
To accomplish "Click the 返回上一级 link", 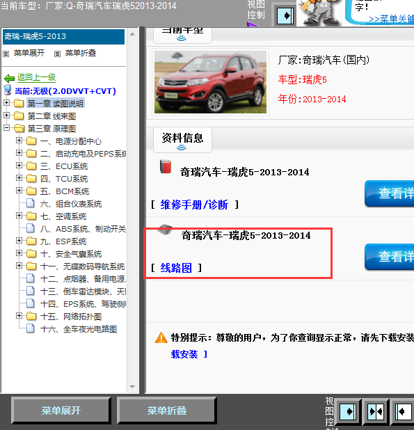I will coord(36,78).
